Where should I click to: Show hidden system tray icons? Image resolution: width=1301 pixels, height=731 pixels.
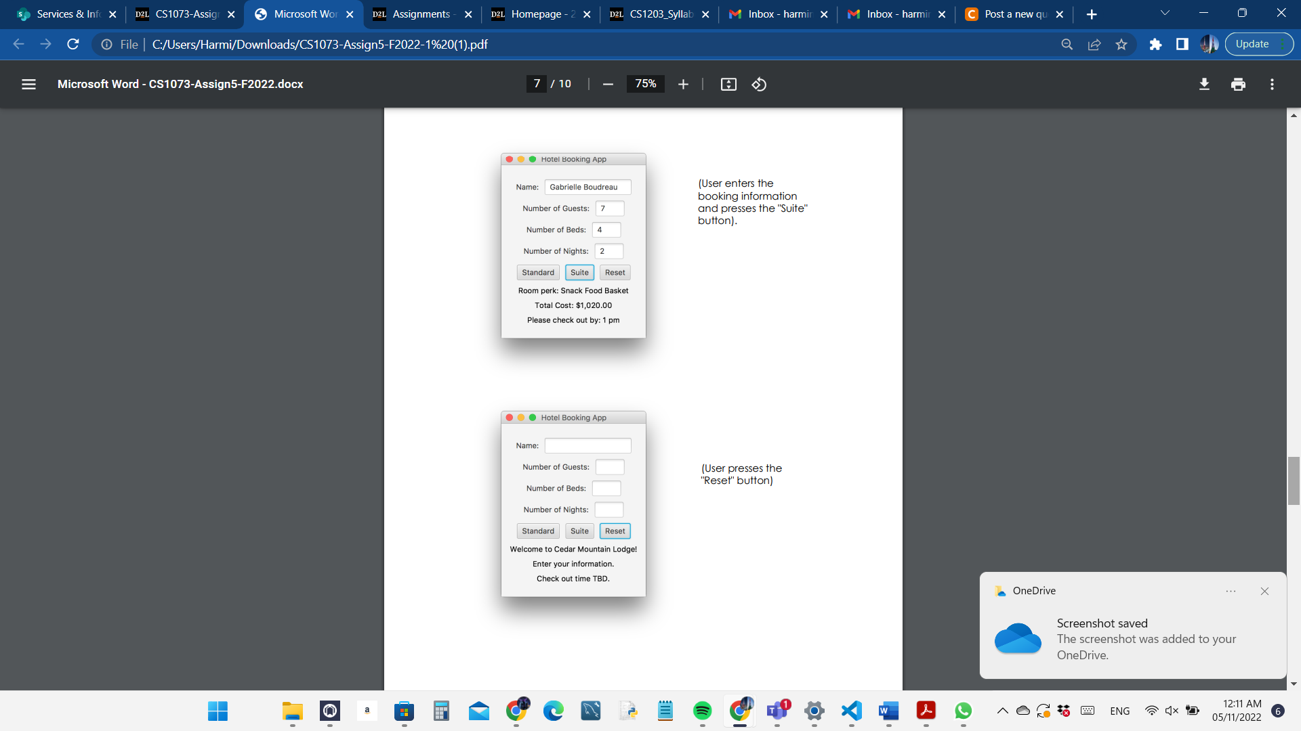click(1002, 711)
